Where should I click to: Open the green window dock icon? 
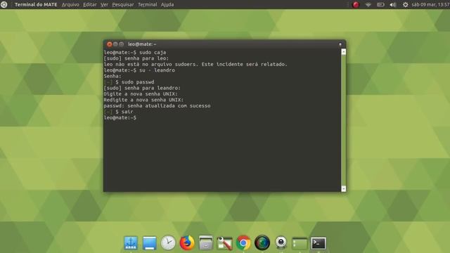[x=300, y=244]
